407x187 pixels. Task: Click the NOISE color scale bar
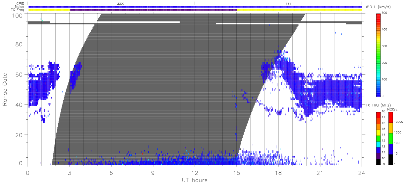coord(391,138)
